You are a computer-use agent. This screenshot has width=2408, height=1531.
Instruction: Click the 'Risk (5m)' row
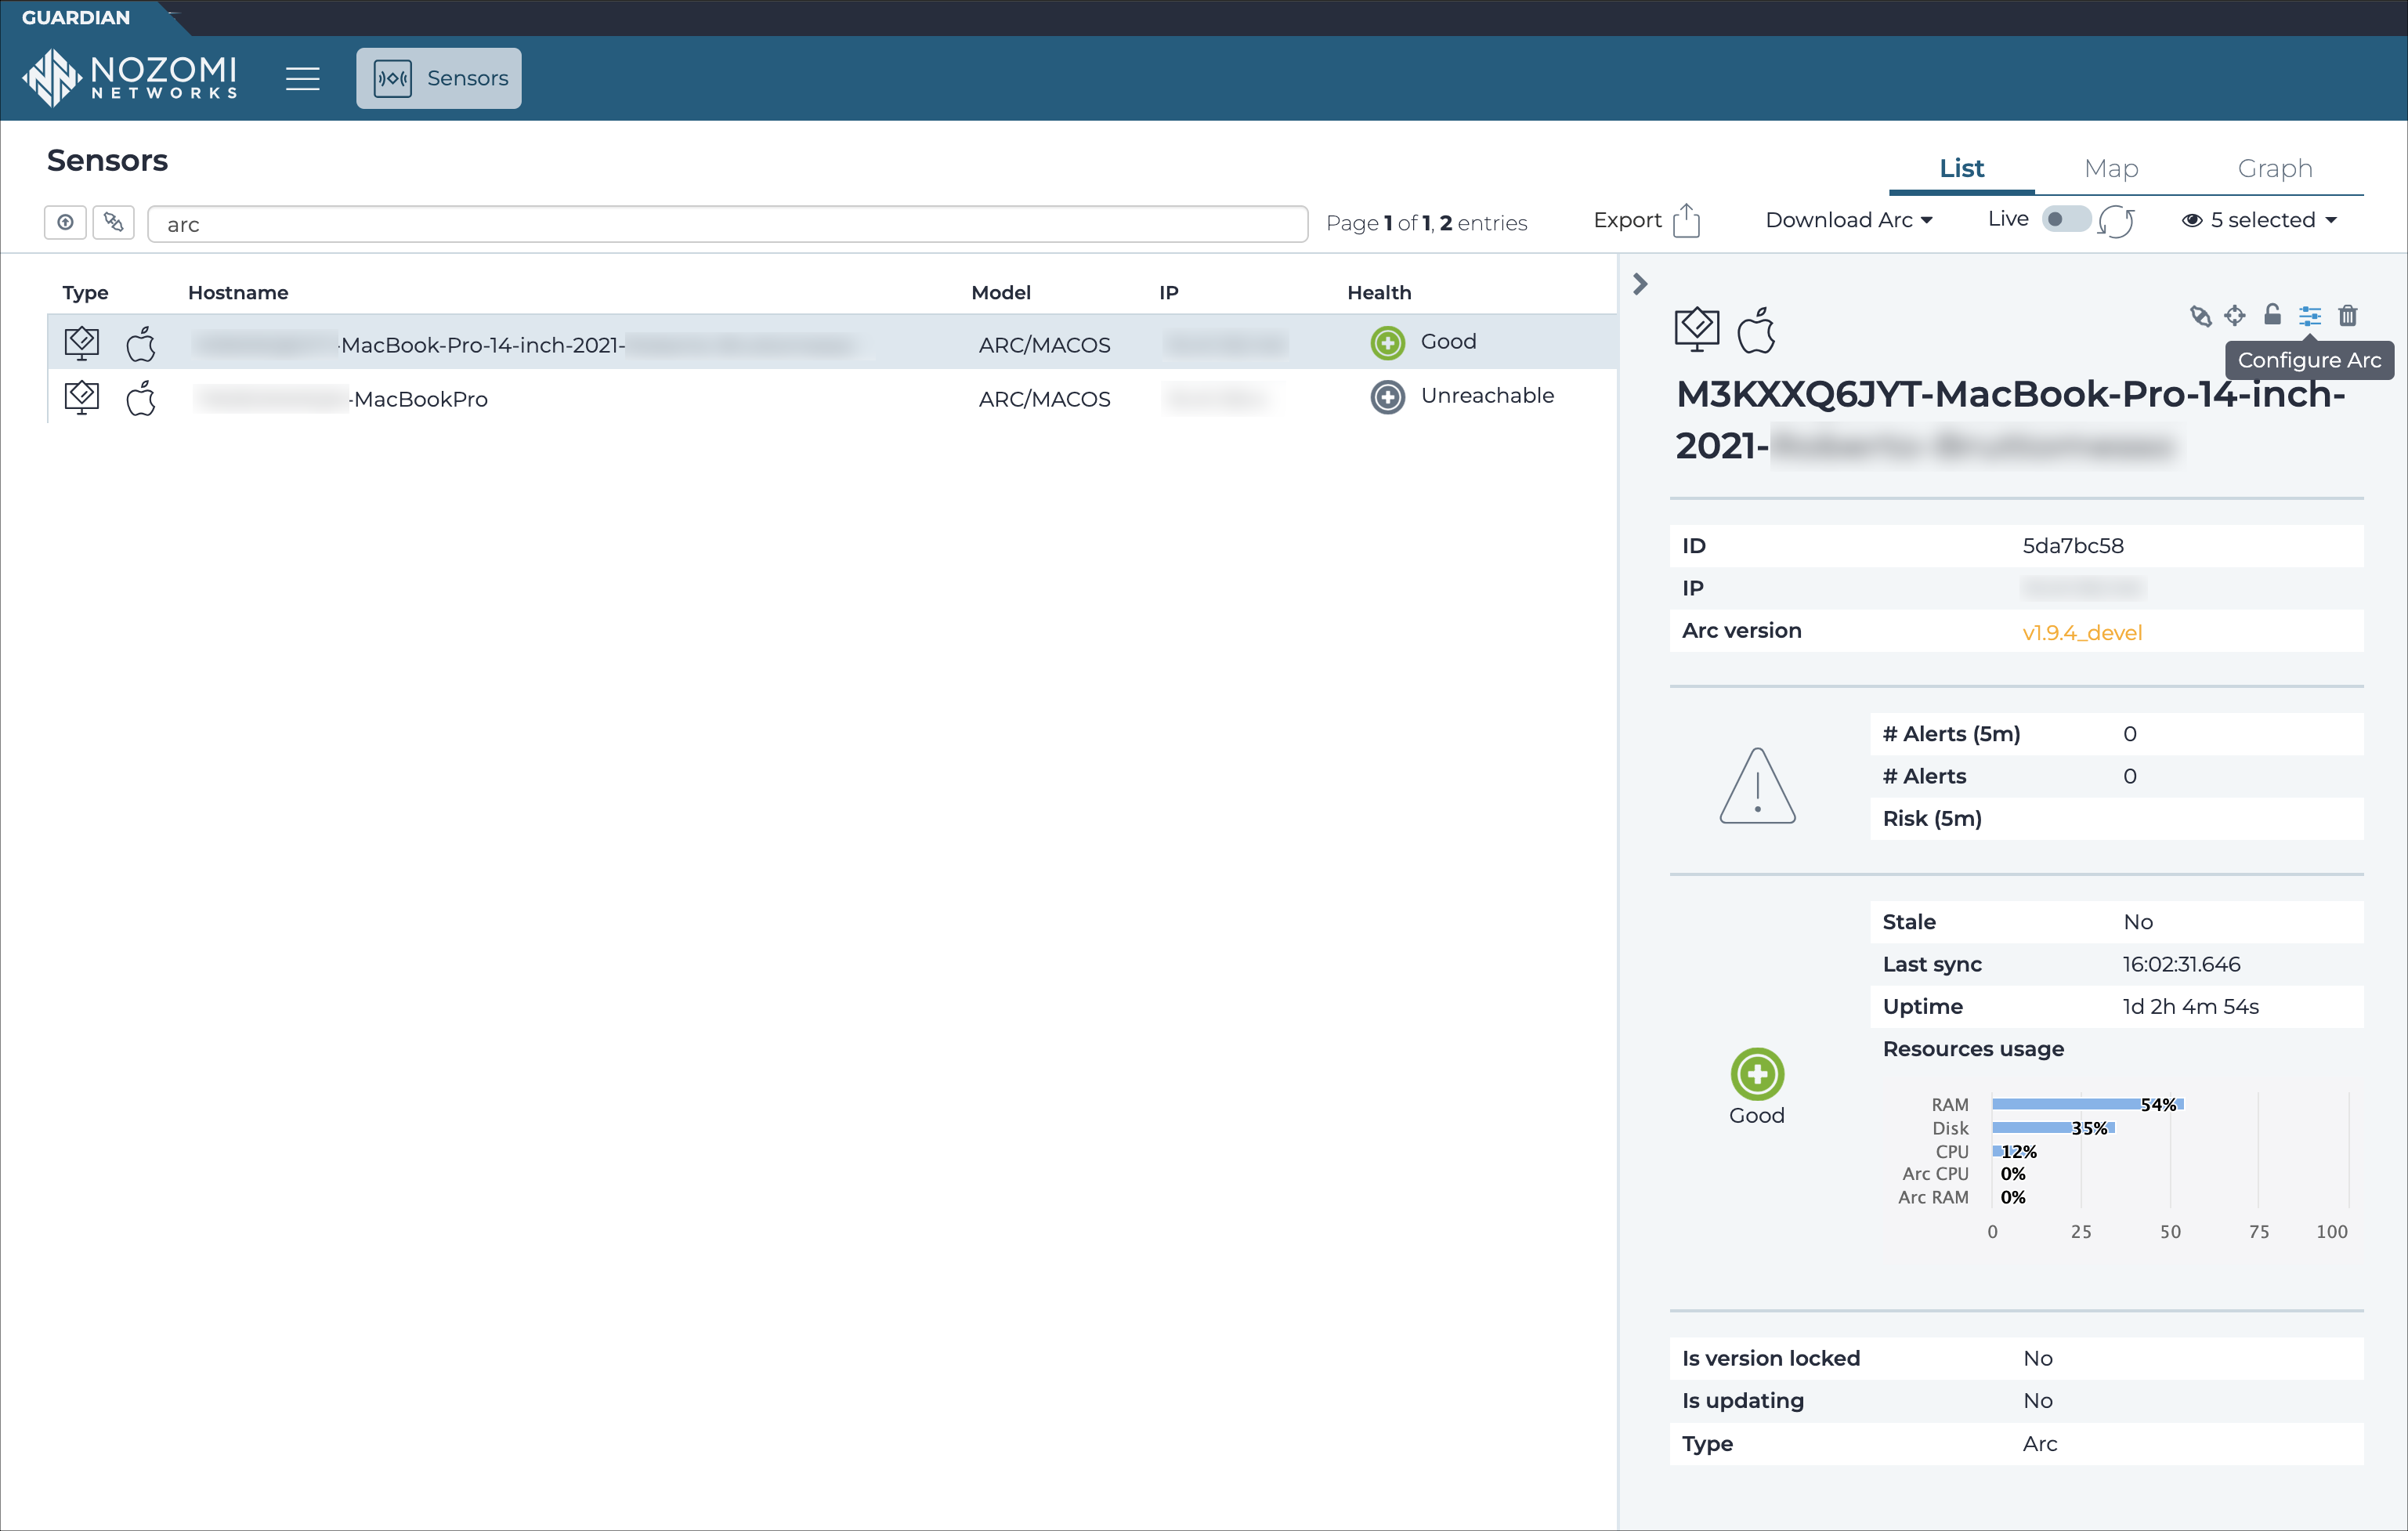coord(2117,818)
